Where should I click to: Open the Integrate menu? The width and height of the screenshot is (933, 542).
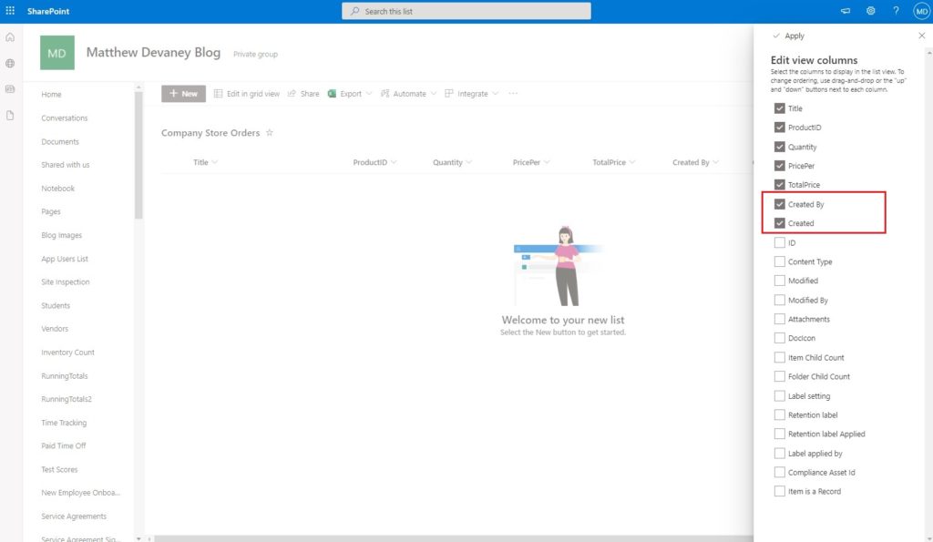click(470, 93)
